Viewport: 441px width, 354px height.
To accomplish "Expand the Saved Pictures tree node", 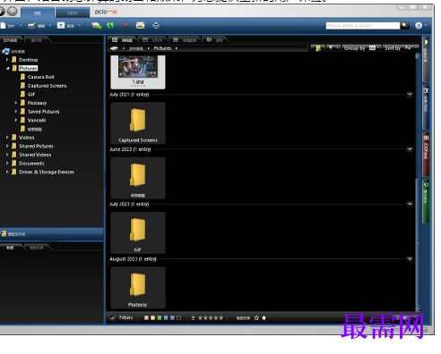I will (16, 112).
